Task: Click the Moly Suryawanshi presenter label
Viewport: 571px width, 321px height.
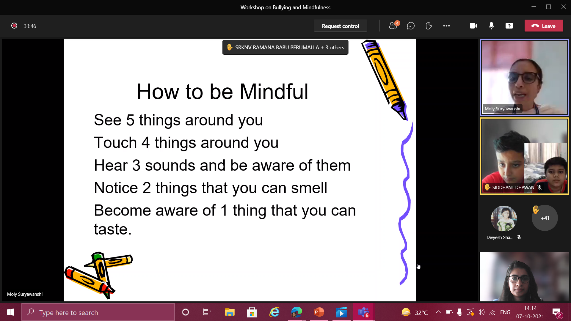Action: [25, 294]
